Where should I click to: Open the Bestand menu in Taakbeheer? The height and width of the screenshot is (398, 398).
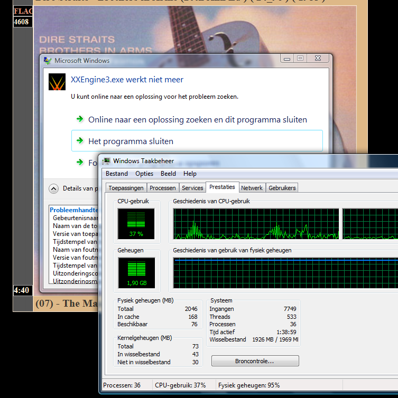coord(117,174)
